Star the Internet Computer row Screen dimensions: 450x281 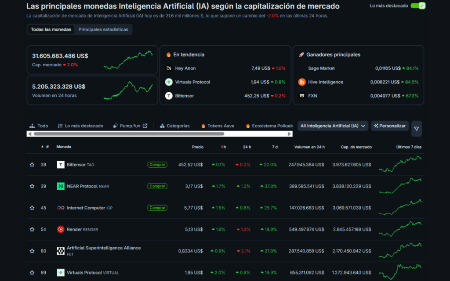coord(32,208)
